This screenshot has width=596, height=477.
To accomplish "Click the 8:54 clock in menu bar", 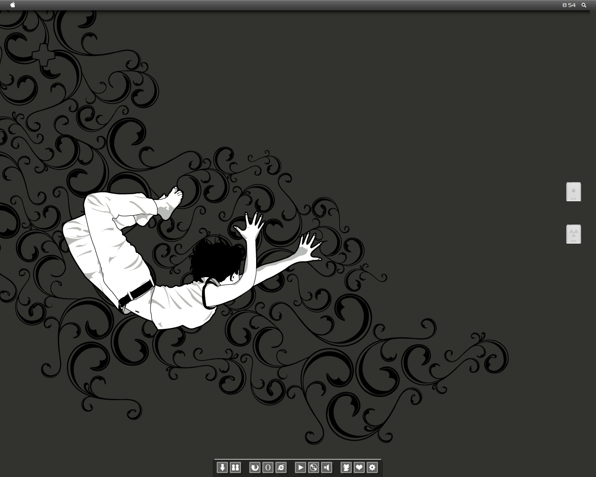I will (x=569, y=5).
